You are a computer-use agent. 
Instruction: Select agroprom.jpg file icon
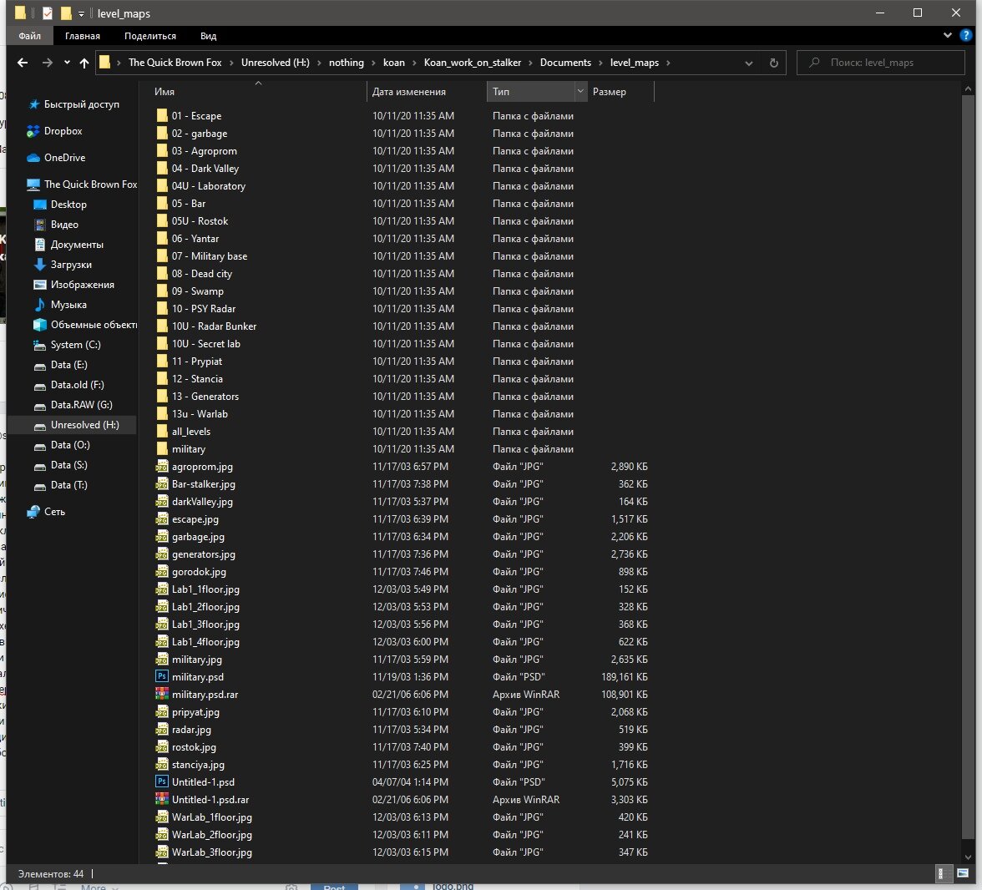coord(162,467)
